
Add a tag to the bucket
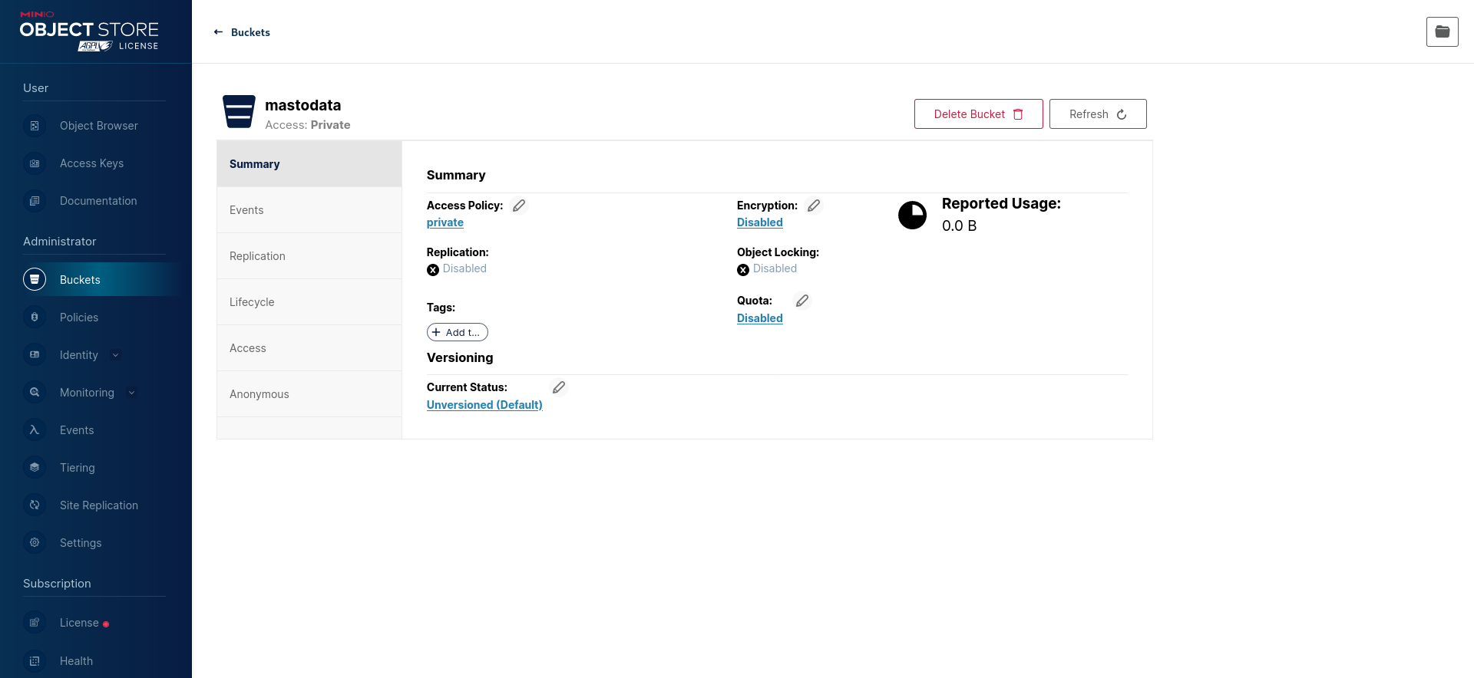[458, 332]
